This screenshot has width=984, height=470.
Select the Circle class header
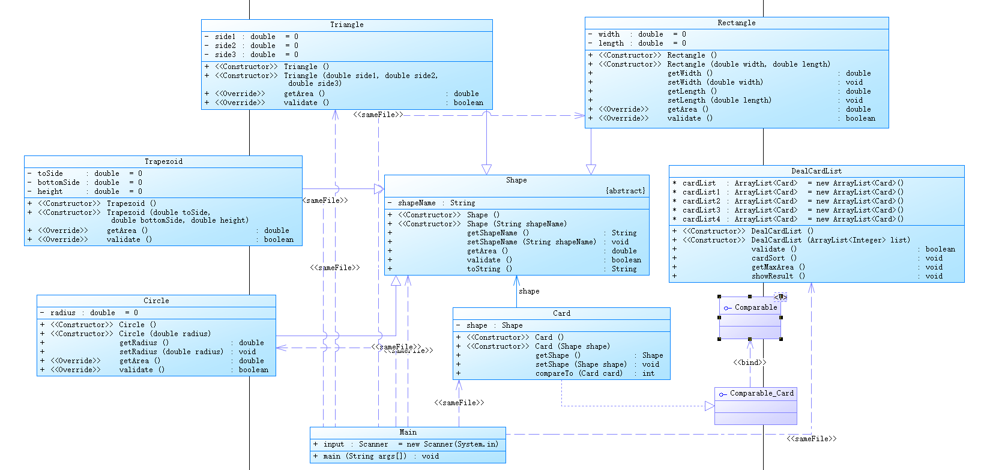(x=156, y=301)
